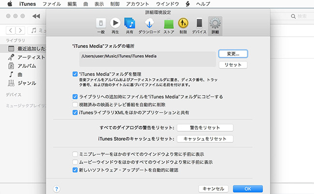Viewport: 314px width, 194px height.
Task: Click the rewind button in iTunes window
Action: 36,16
